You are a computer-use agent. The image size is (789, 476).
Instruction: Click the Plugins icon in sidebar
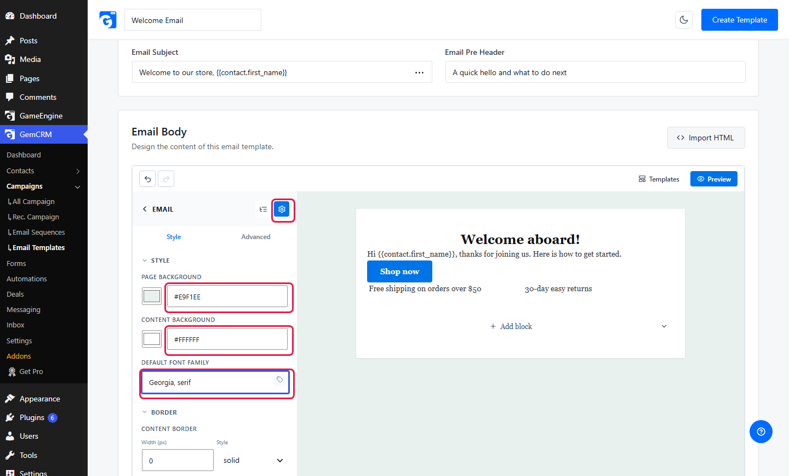(x=10, y=417)
